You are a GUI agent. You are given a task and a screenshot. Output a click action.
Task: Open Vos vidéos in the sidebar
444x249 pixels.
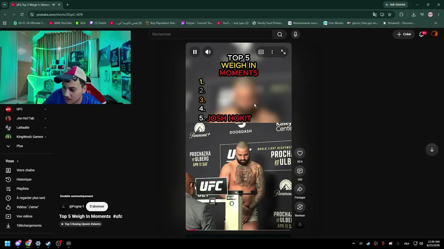pyautogui.click(x=24, y=216)
